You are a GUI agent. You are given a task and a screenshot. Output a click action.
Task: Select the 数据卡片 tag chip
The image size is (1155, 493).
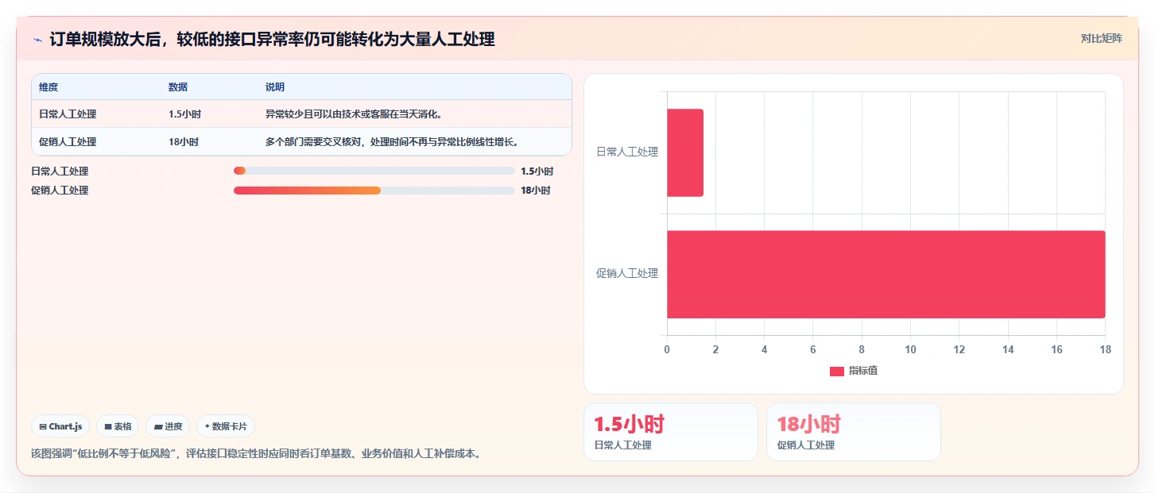pyautogui.click(x=226, y=426)
